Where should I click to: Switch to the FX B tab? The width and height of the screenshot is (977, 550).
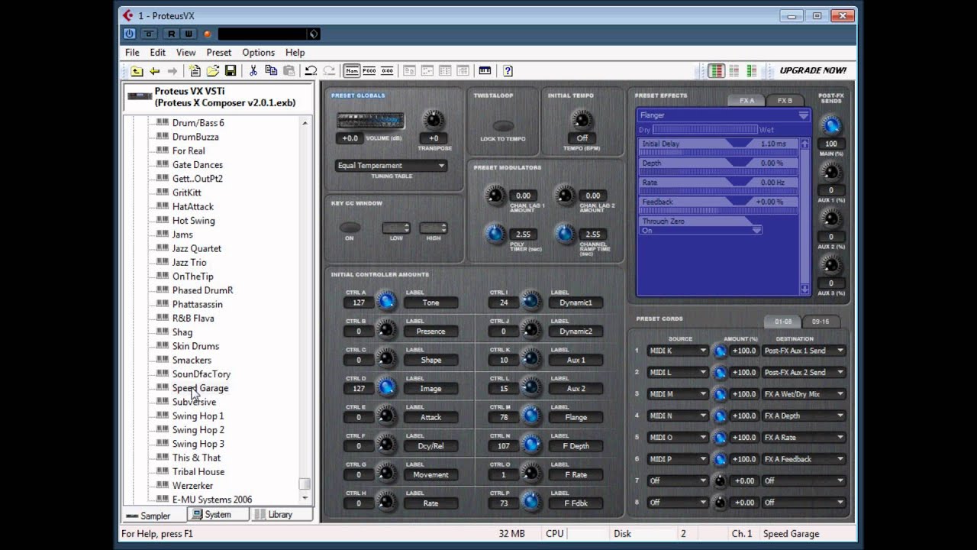(785, 100)
